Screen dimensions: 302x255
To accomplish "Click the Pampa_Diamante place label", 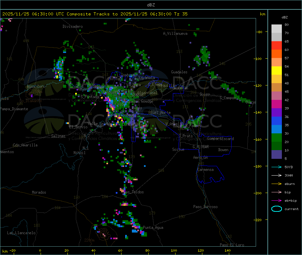I will tap(14, 109).
